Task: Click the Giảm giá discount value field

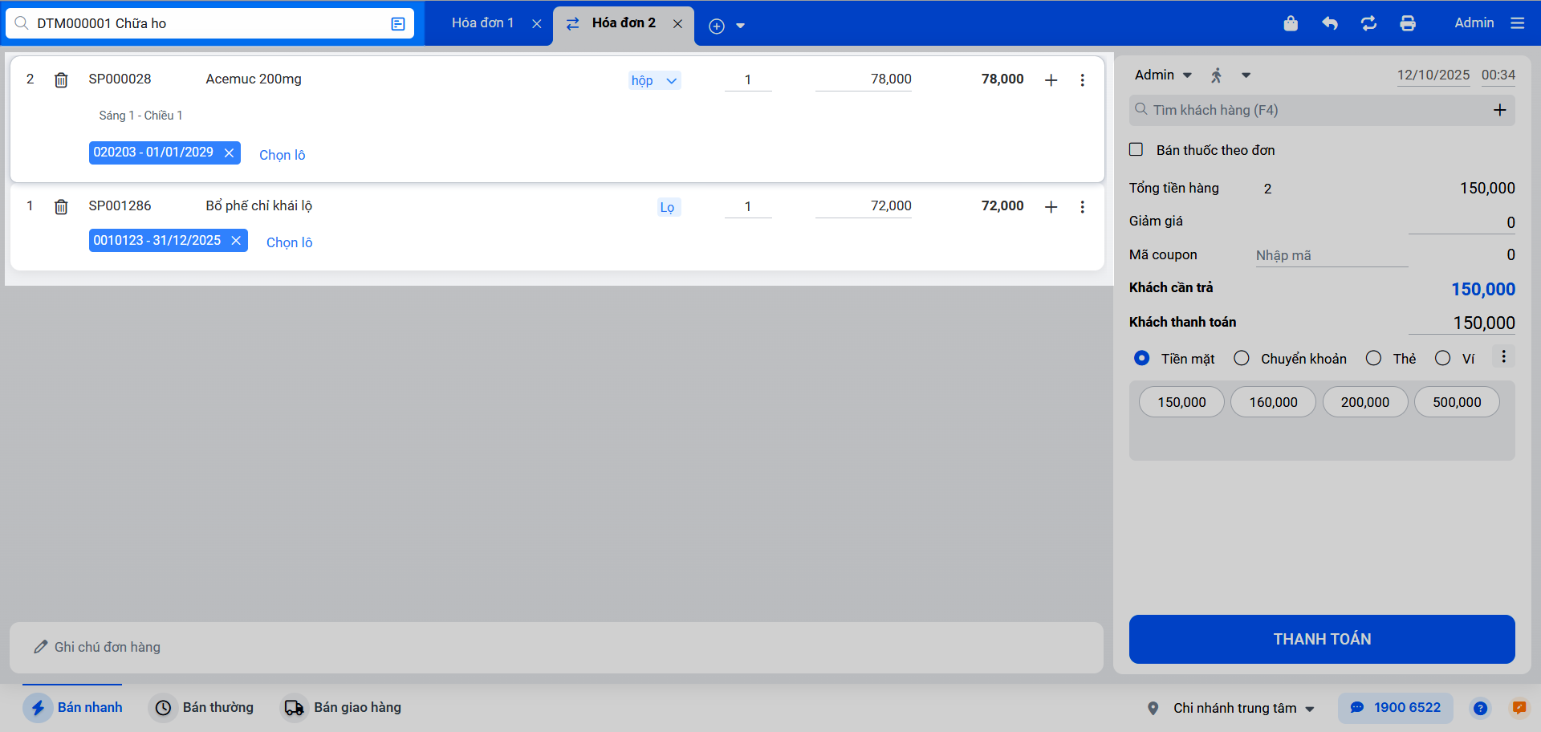Action: point(1462,222)
